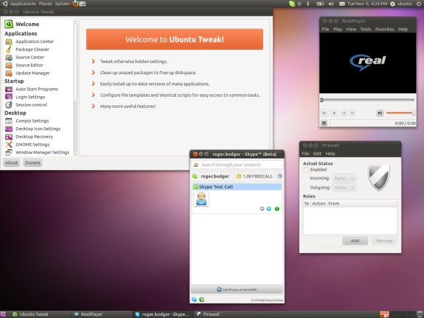This screenshot has width=424, height=318.
Task: Open the ubuntu user menu in top panel
Action: (x=401, y=4)
